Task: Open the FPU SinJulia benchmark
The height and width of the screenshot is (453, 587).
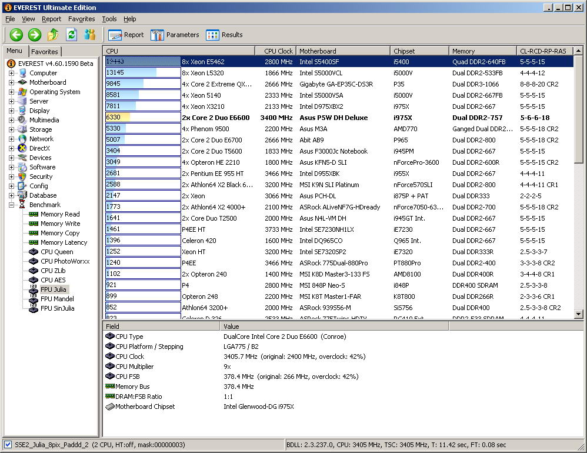Action: click(x=57, y=308)
